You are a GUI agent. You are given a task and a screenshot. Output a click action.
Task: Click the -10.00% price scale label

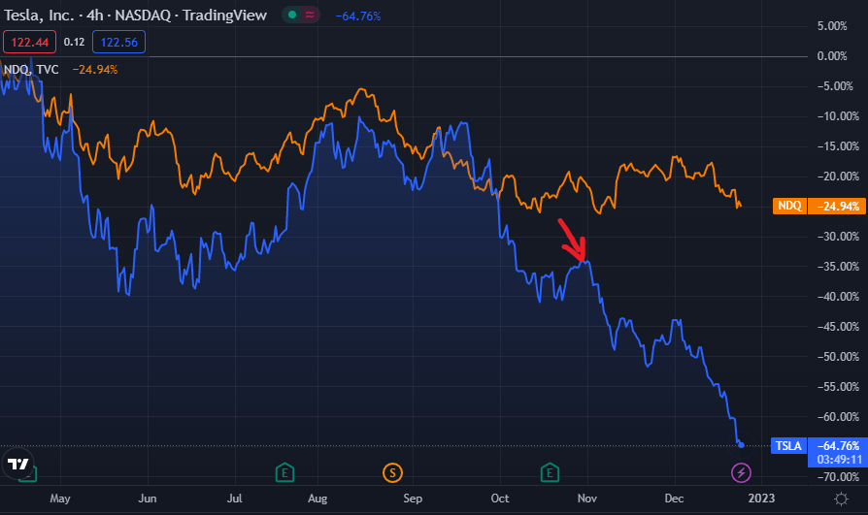[x=838, y=116]
